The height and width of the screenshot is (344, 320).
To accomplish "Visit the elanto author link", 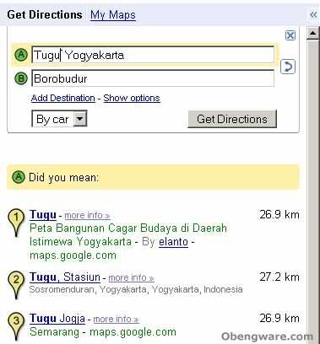I will coord(173,242).
